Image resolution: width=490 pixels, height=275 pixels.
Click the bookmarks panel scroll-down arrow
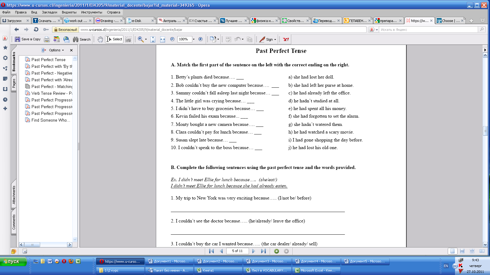75,240
